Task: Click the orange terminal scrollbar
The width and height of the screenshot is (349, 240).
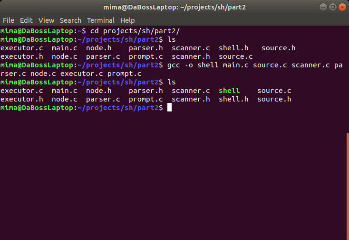Action: pos(347,185)
